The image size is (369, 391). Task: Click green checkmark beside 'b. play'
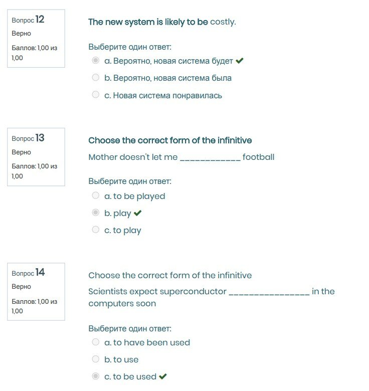[138, 213]
